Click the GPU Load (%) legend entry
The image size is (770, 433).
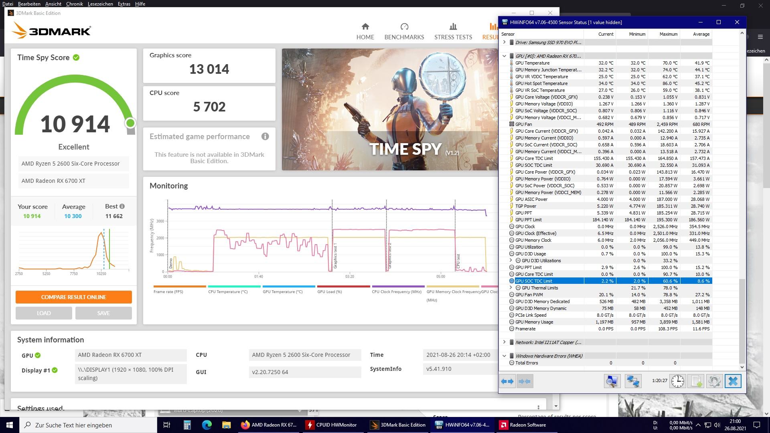[343, 289]
